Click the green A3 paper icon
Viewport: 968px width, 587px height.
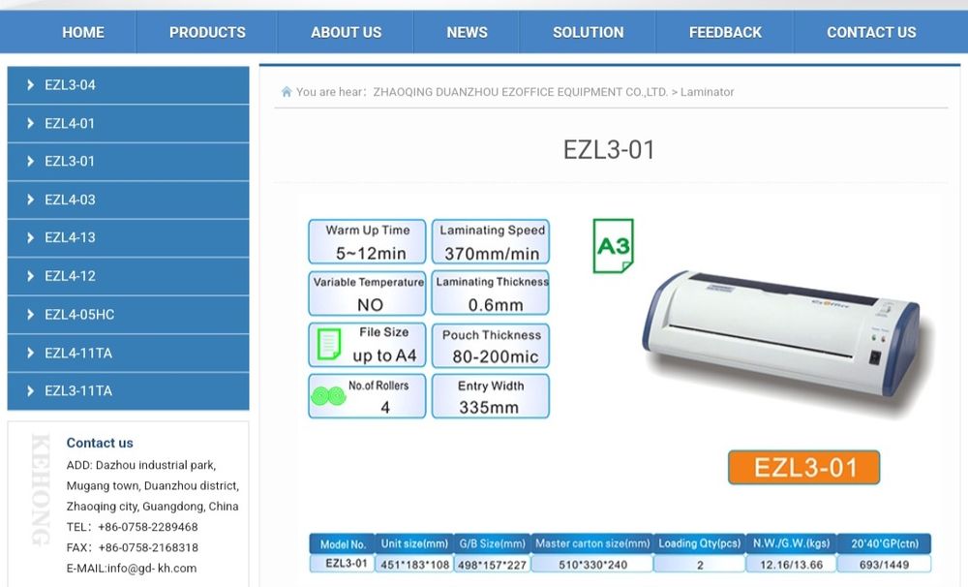pyautogui.click(x=613, y=245)
